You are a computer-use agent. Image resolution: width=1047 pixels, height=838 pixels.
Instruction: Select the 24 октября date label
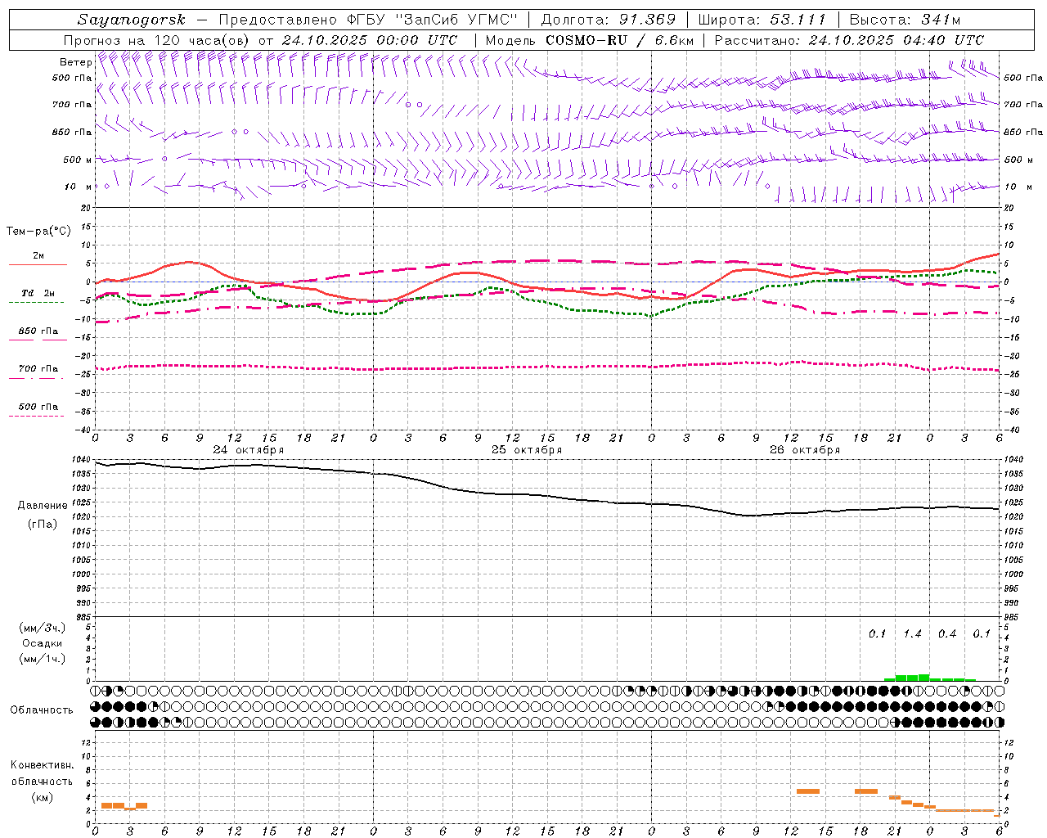click(248, 450)
